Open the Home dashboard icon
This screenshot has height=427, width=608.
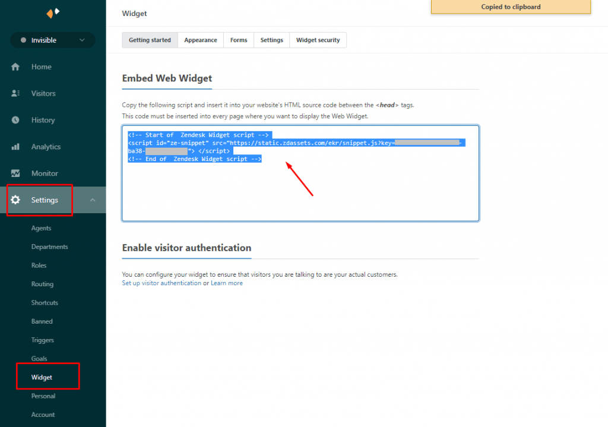[x=15, y=67]
